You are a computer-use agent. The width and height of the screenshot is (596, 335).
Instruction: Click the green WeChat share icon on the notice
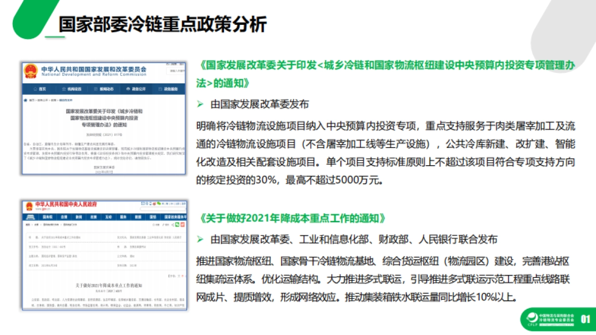177,224
